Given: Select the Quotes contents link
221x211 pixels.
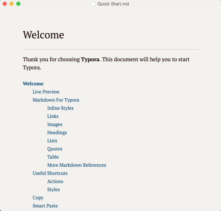Looking at the screenshot, I should pyautogui.click(x=55, y=149).
